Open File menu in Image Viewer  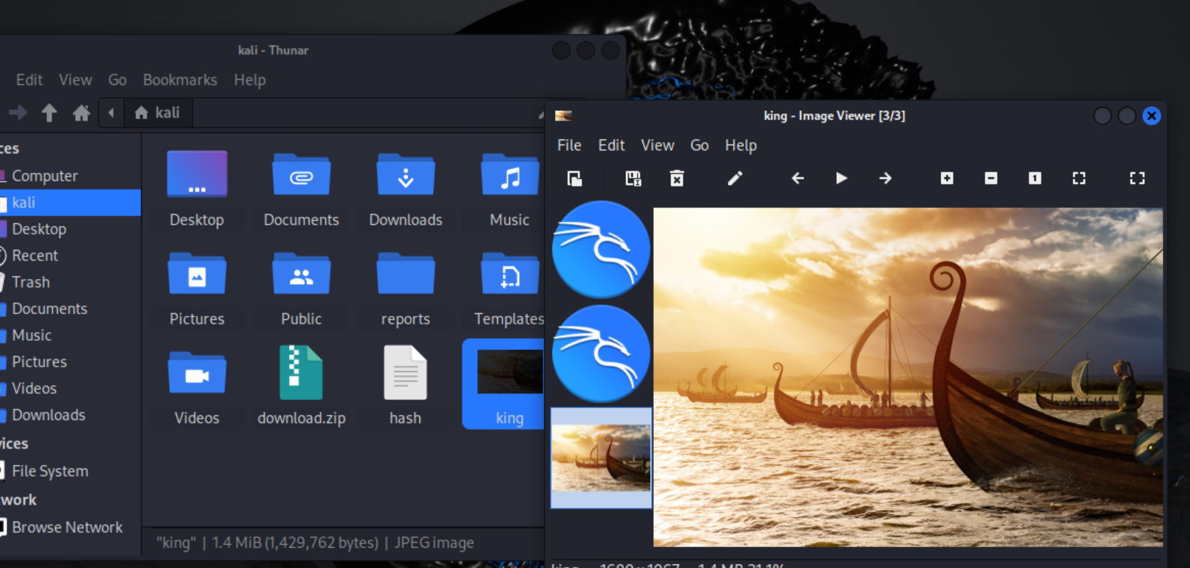[x=569, y=145]
